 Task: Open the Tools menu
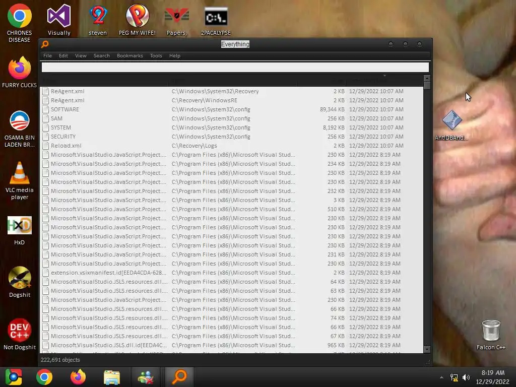point(156,55)
